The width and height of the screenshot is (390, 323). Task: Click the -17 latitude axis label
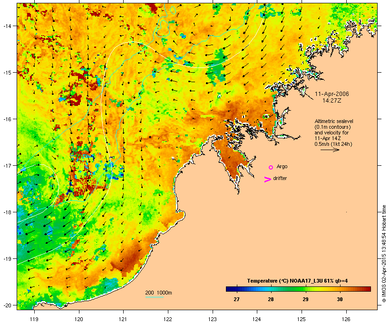7,165
